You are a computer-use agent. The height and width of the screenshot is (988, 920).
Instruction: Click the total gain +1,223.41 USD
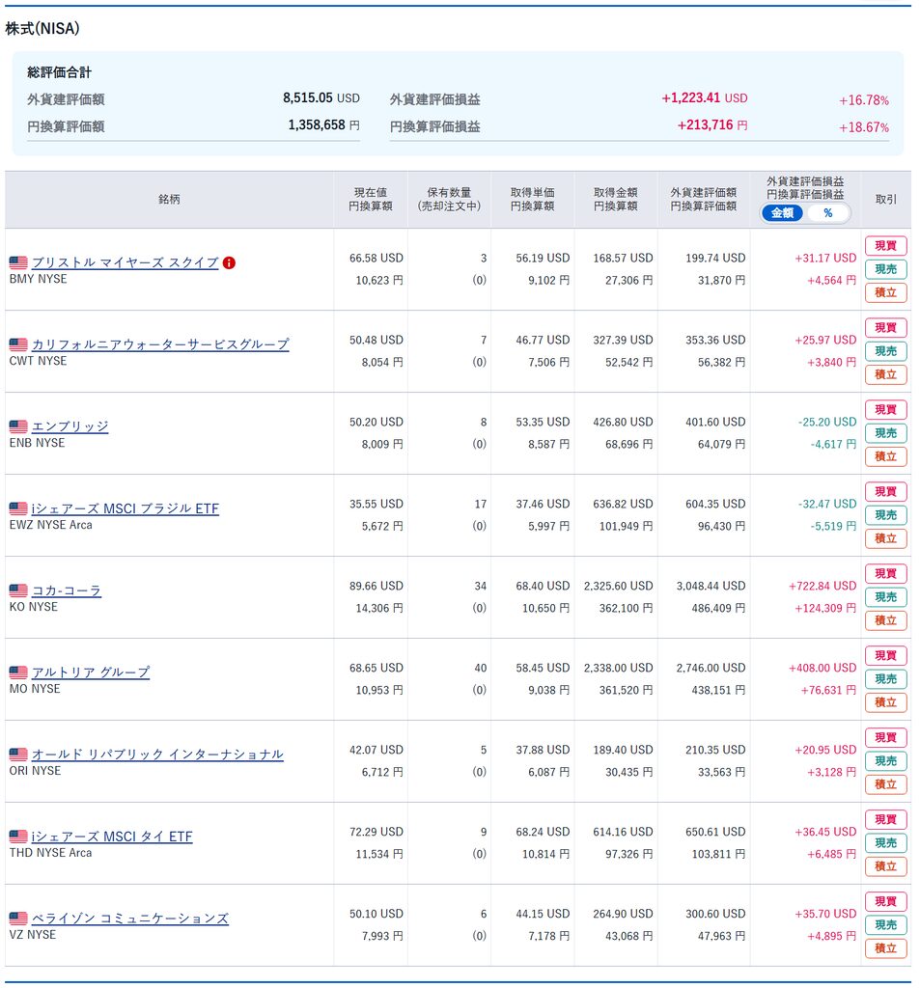pyautogui.click(x=704, y=97)
